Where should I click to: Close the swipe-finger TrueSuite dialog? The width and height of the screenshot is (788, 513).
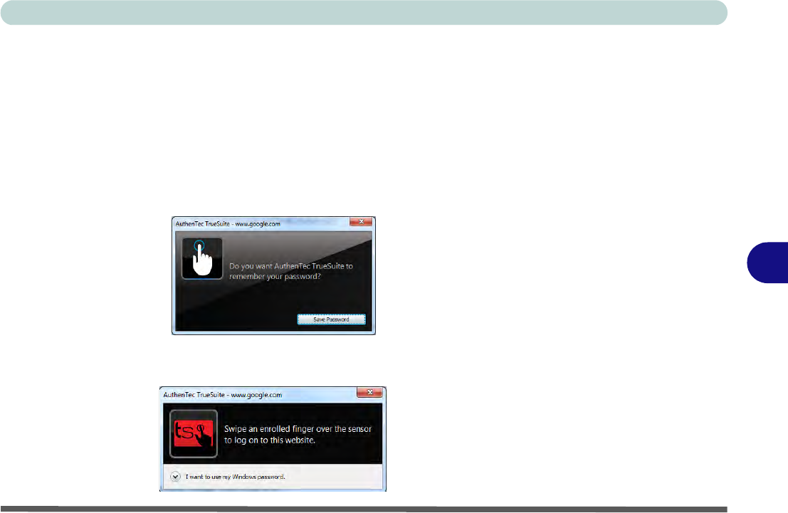pos(370,393)
